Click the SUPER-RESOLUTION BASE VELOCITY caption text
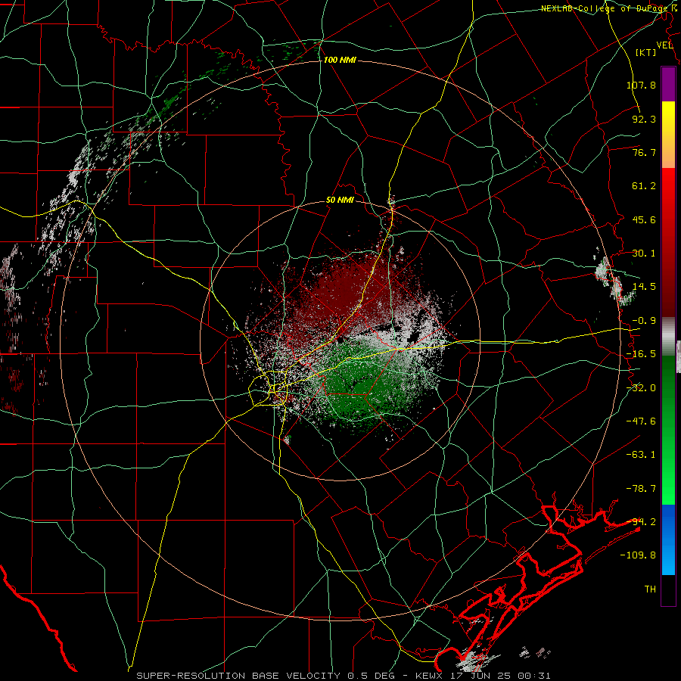Viewport: 681px width, 681px height. [x=240, y=676]
